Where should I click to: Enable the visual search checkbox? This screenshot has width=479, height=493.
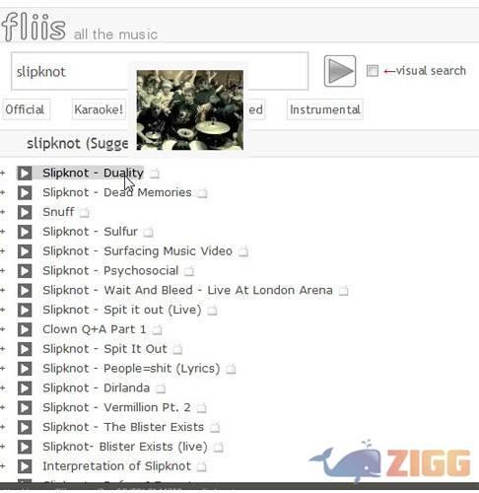(373, 71)
